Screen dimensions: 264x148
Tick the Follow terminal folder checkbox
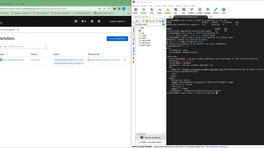pyautogui.click(x=139, y=142)
